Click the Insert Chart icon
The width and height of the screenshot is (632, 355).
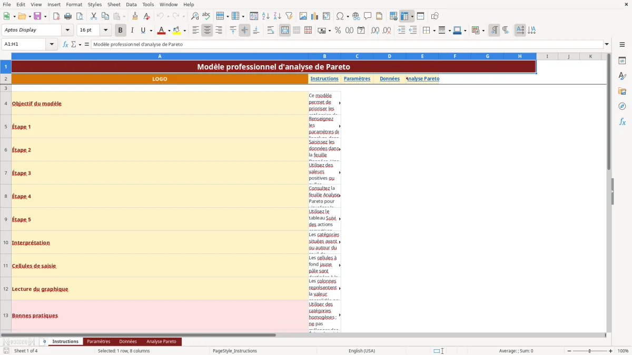(x=315, y=16)
